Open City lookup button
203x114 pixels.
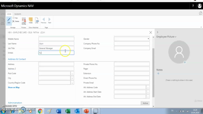pos(72,78)
